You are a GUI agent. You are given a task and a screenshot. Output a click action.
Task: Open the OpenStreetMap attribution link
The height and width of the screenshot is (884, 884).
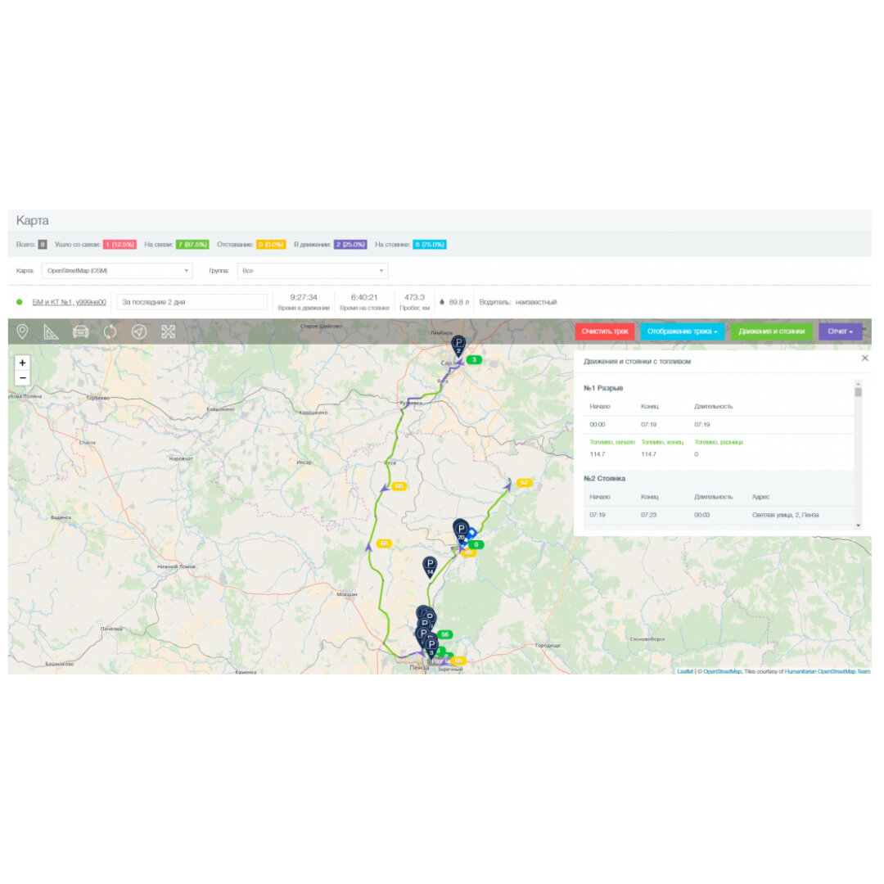pos(722,671)
